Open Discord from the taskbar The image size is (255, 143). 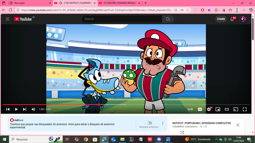pos(159,139)
